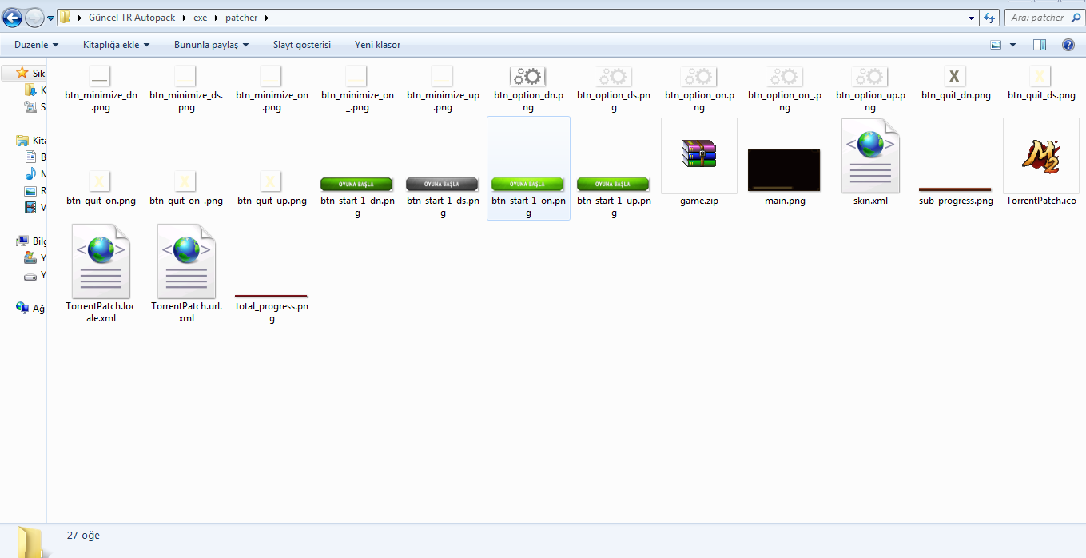The width and height of the screenshot is (1086, 558).
Task: Select the btn_quit_dn.png file
Action: tap(955, 77)
